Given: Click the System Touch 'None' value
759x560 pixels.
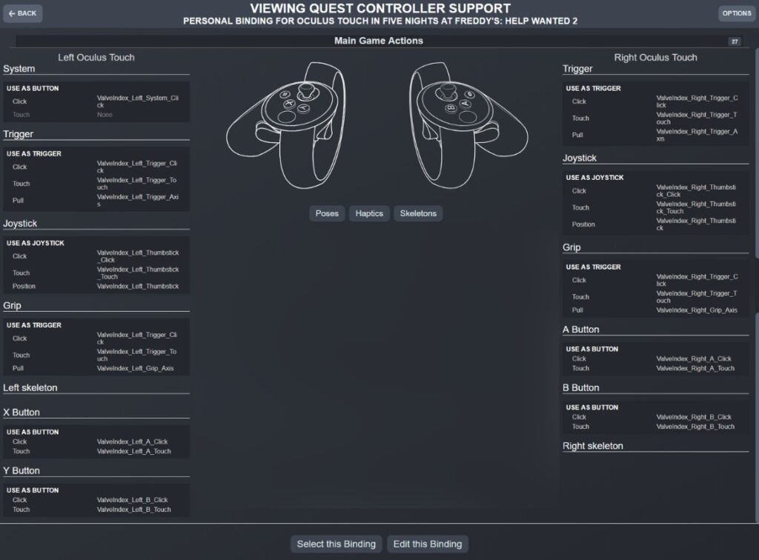Looking at the screenshot, I should click(105, 115).
